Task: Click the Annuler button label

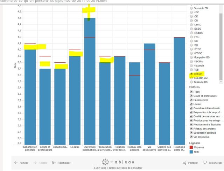Action: [x=24, y=163]
